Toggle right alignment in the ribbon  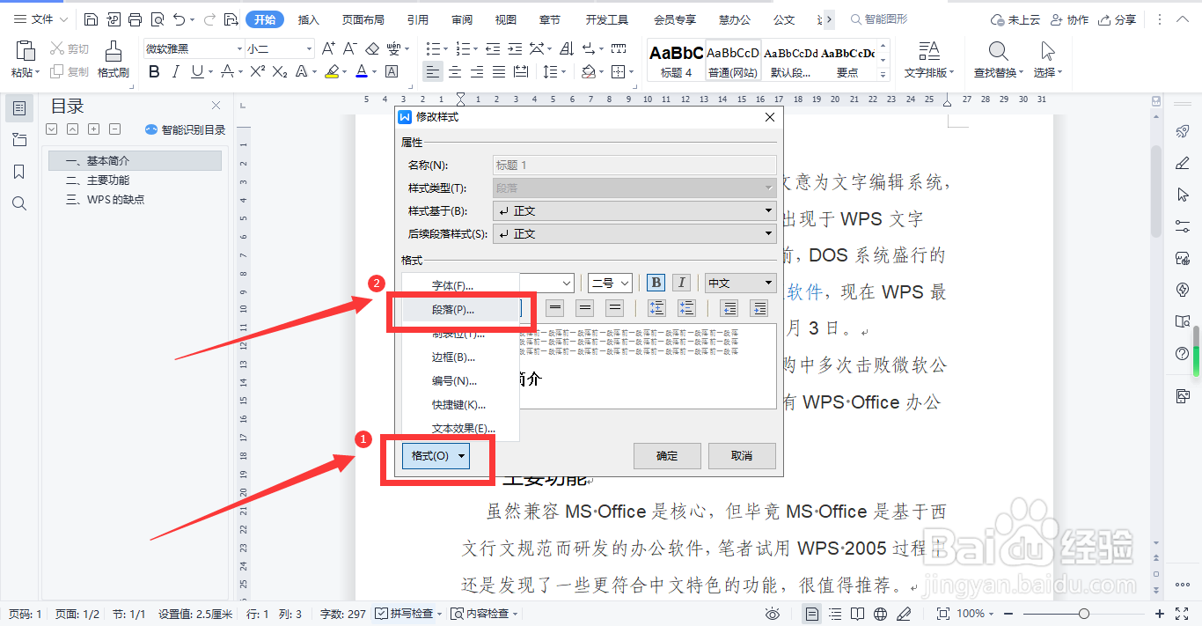click(x=477, y=71)
